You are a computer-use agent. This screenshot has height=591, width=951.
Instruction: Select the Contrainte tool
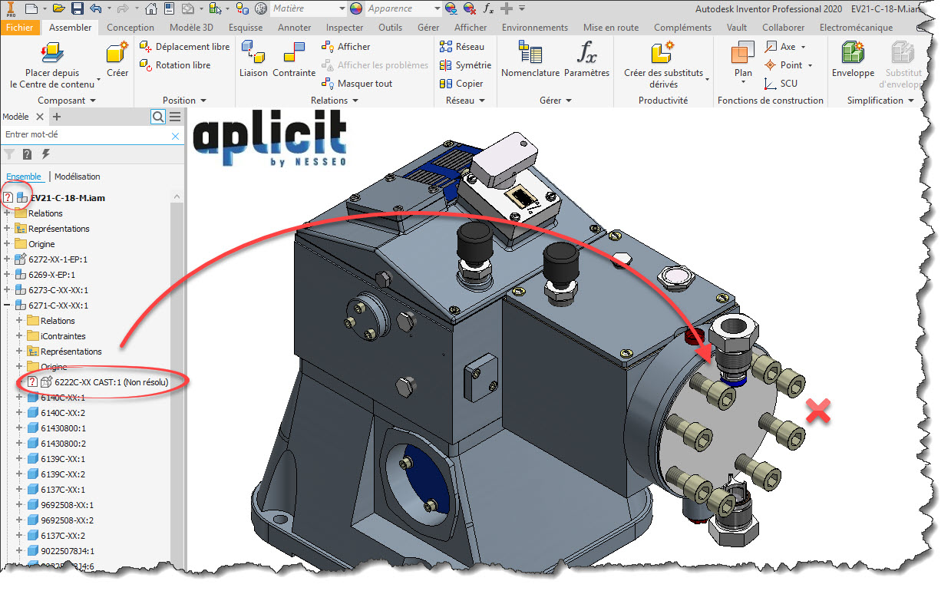294,53
